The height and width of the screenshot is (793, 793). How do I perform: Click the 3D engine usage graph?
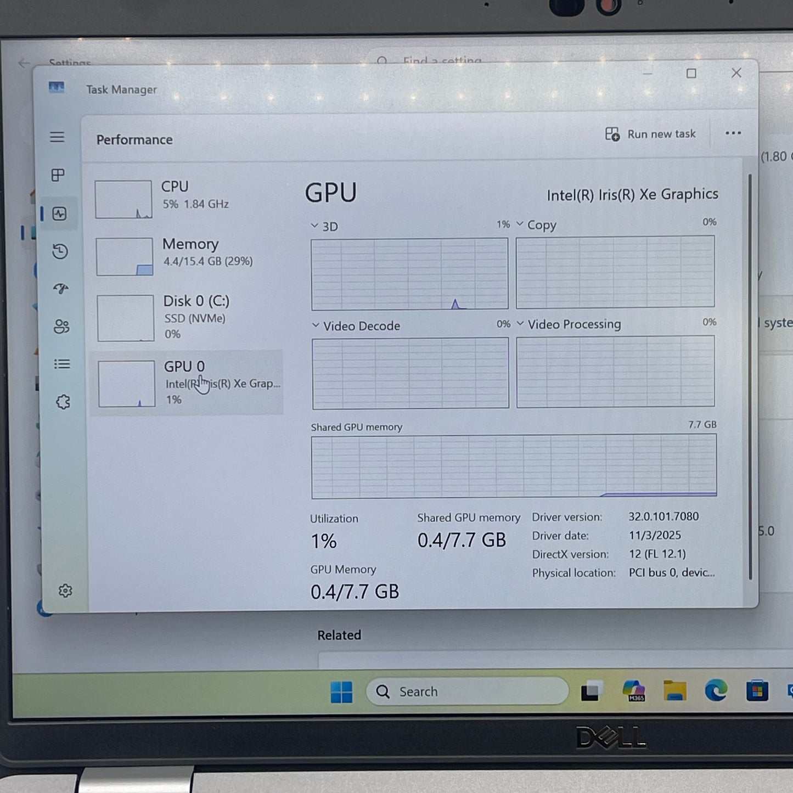409,273
